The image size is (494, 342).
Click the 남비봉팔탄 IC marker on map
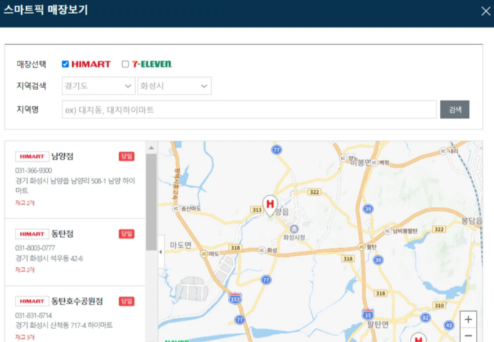[388, 231]
